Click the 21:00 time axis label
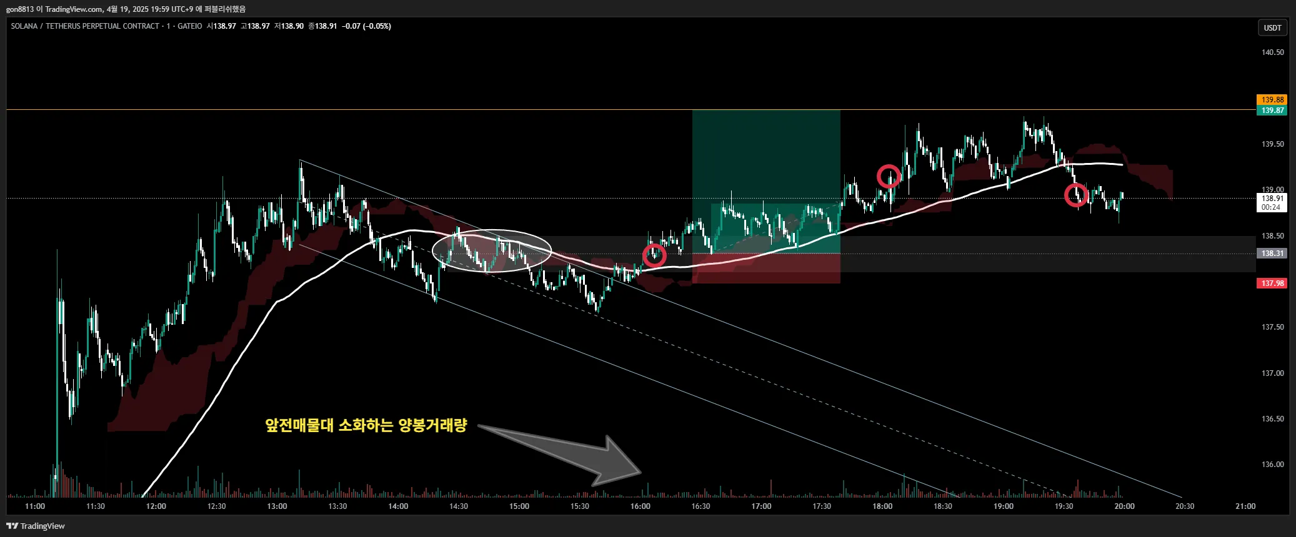 [1245, 506]
